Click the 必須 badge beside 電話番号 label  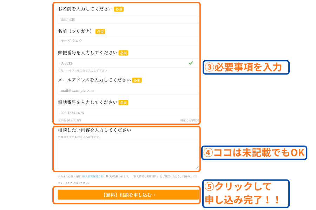point(123,103)
